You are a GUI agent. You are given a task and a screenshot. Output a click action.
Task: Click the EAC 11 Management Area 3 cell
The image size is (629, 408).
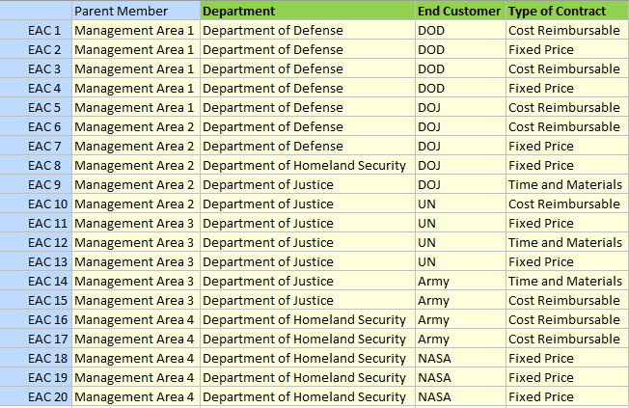(136, 223)
